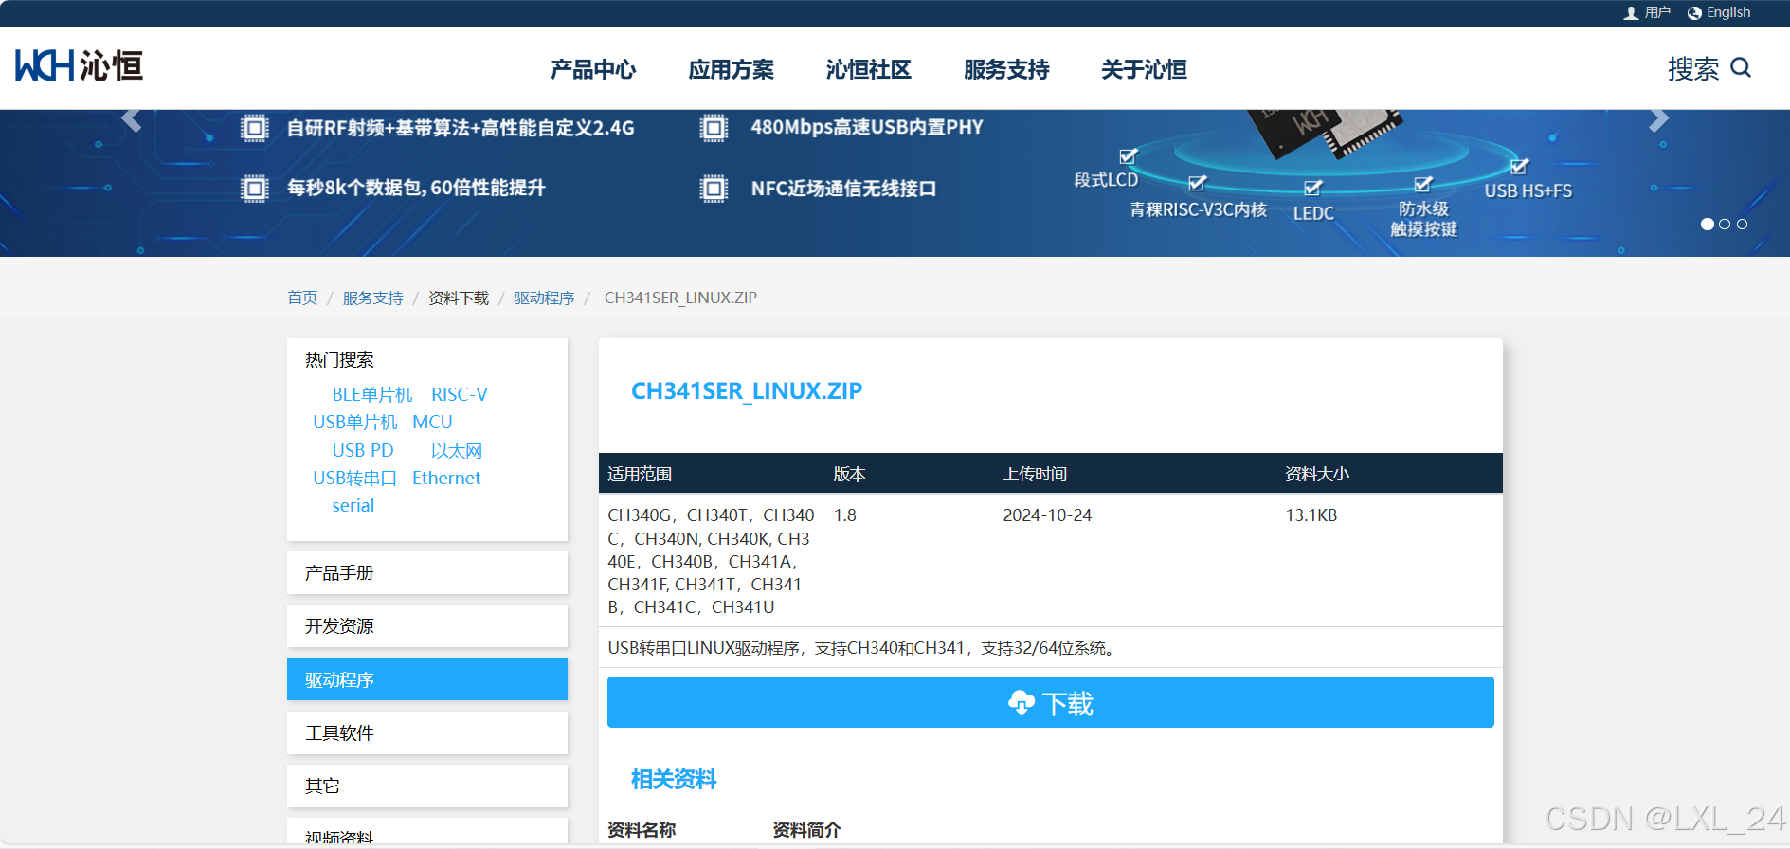Click the file size 13.1KB
The height and width of the screenshot is (849, 1790).
[1311, 515]
